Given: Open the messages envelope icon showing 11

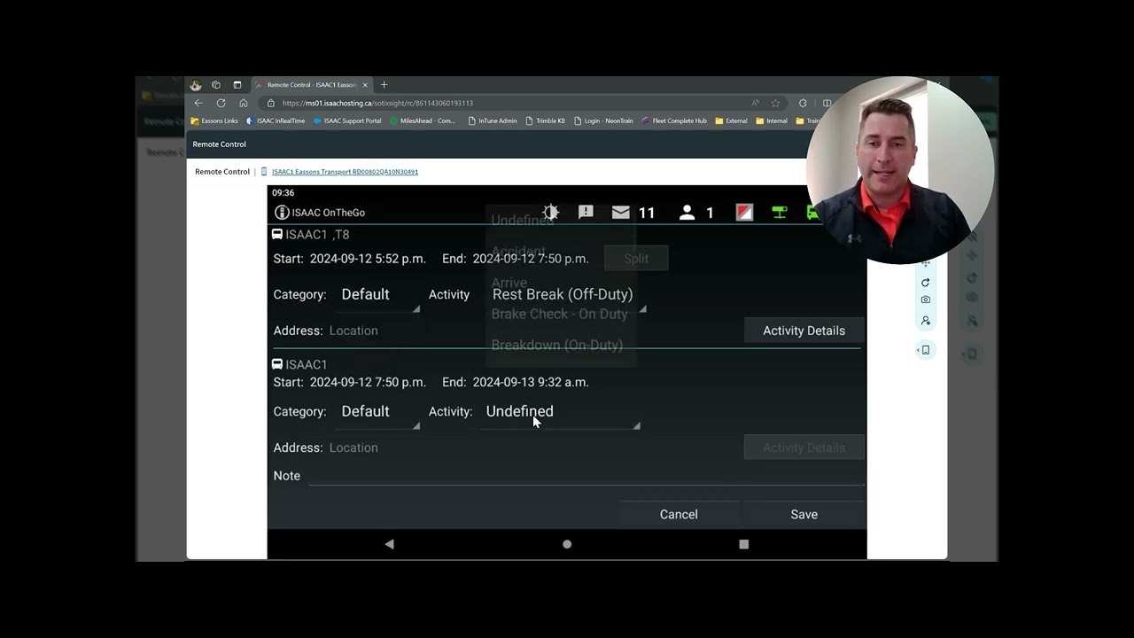Looking at the screenshot, I should pyautogui.click(x=620, y=213).
